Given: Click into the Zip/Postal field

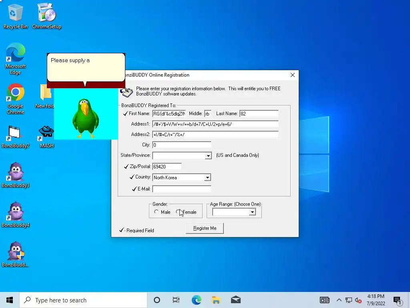Looking at the screenshot, I should (x=167, y=166).
